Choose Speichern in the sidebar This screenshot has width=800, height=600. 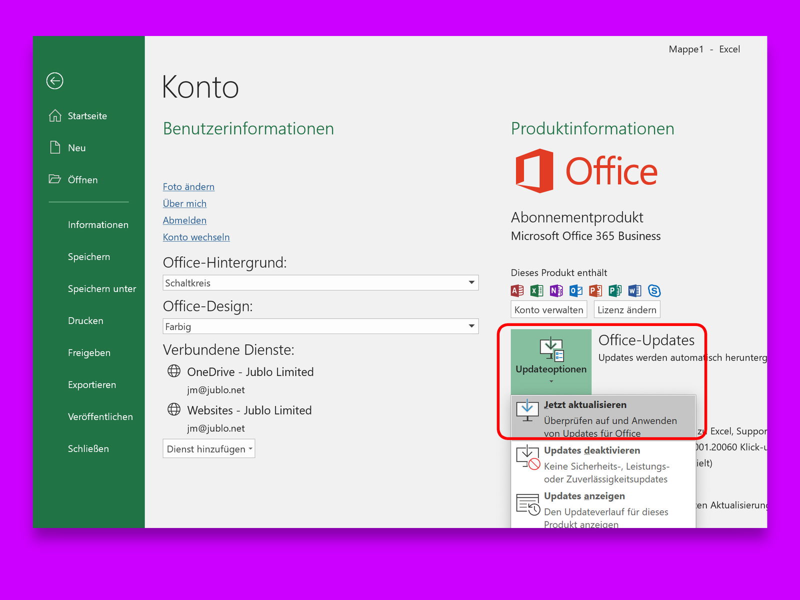click(x=89, y=256)
